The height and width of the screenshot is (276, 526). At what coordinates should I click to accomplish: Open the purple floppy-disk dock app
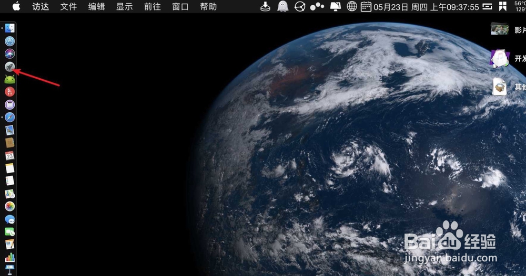click(x=9, y=105)
